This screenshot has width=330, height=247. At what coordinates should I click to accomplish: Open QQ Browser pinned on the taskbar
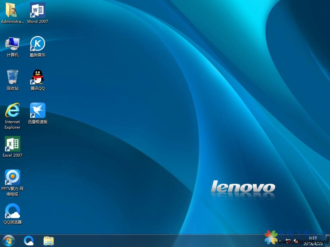[29, 241]
